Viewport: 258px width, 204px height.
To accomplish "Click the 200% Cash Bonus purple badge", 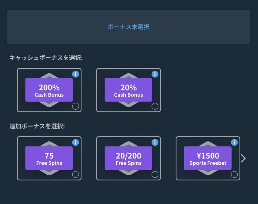I will click(49, 90).
